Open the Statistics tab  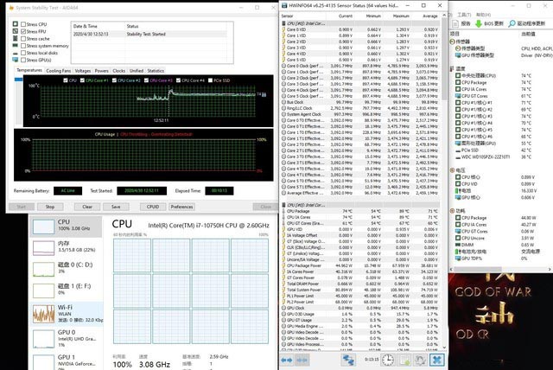point(156,71)
